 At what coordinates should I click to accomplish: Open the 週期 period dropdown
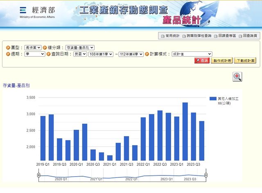[x=34, y=54]
